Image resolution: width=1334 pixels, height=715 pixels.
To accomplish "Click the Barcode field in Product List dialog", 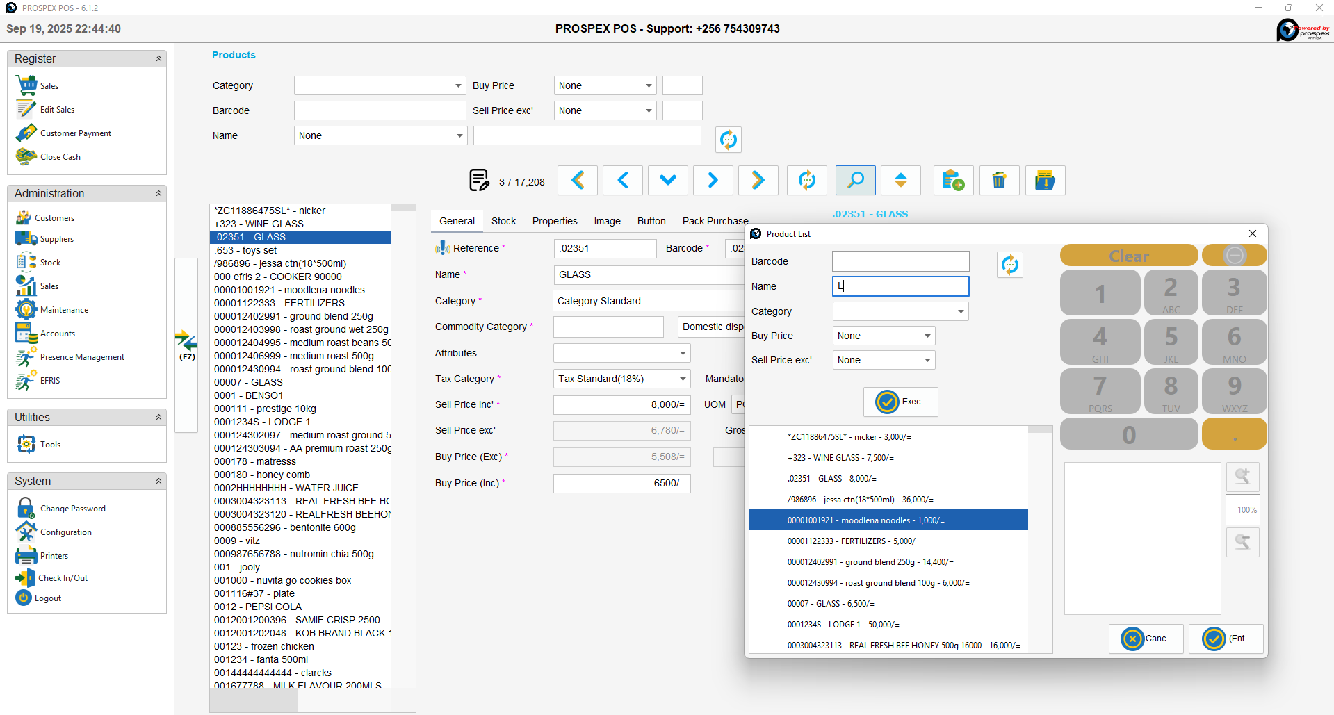I will (900, 261).
